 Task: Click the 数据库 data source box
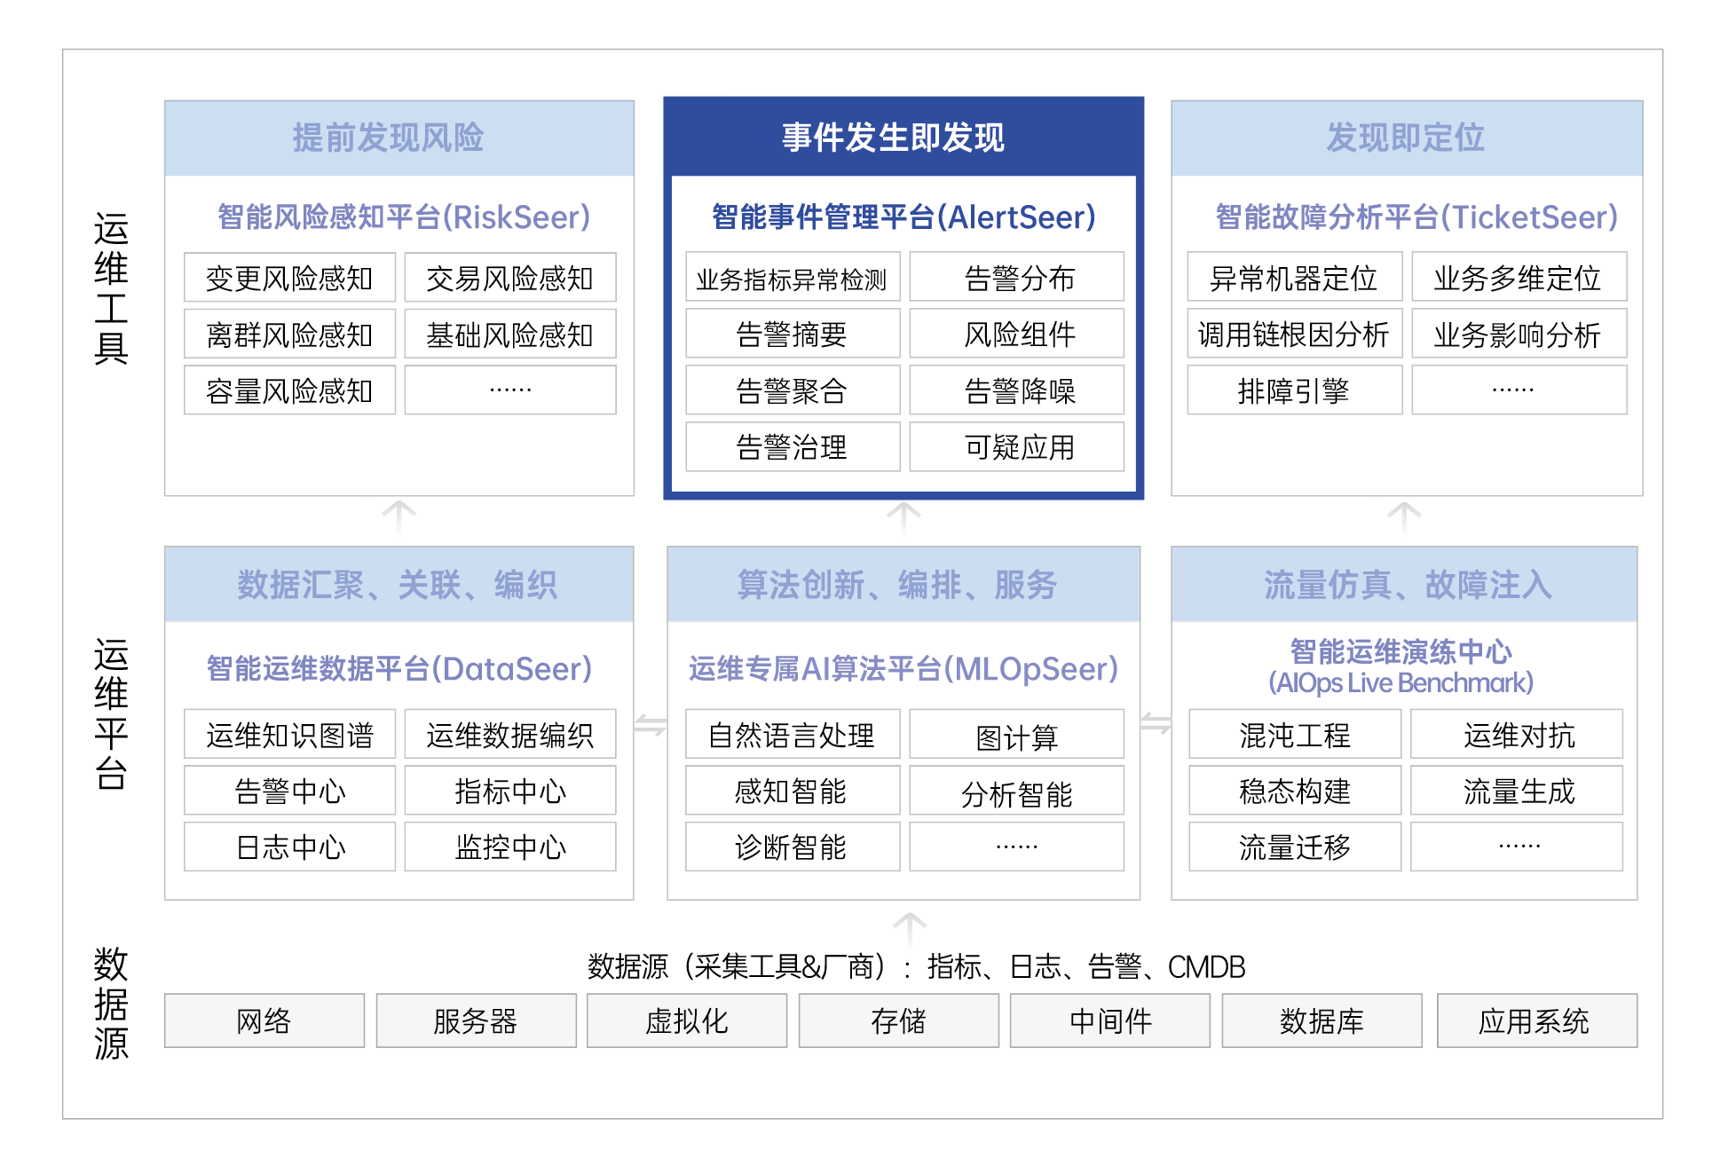1322,1021
